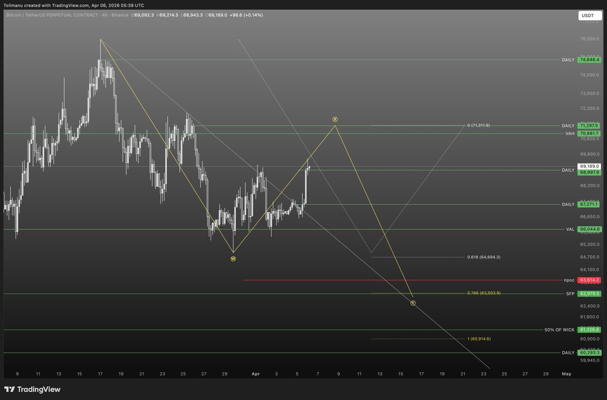Click the open value O69,092.3 in legend
Viewport: 607px width, 400px height.
[144, 15]
